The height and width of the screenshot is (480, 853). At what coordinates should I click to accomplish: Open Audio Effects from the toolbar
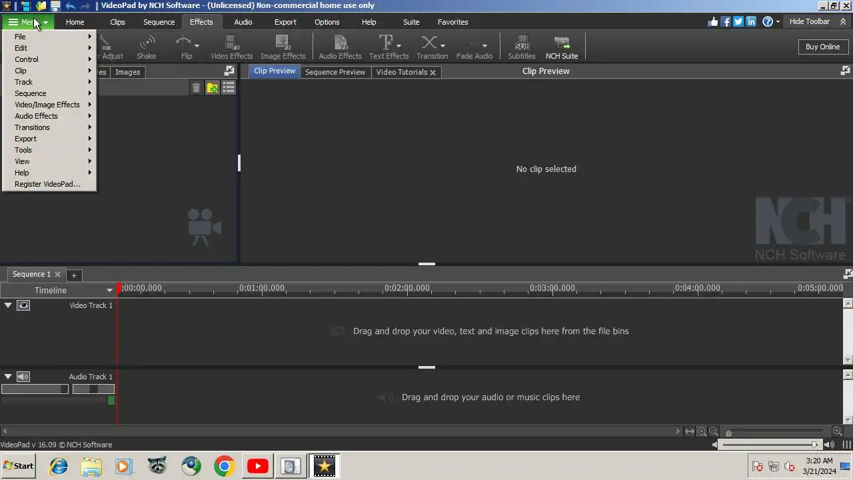tap(340, 47)
